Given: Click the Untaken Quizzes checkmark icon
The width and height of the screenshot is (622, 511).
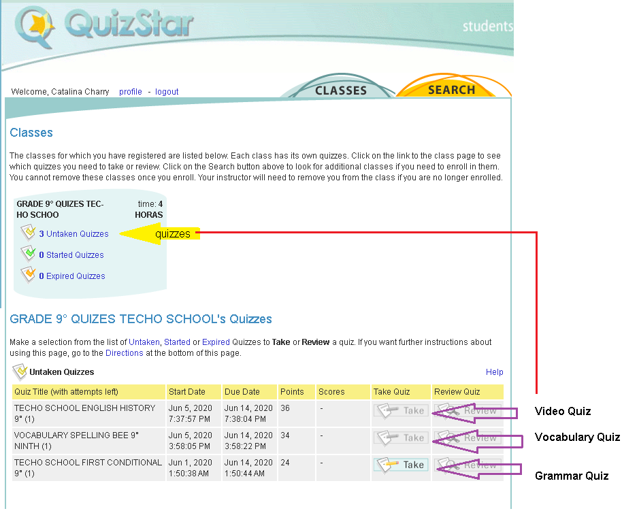Looking at the screenshot, I should coord(28,233).
